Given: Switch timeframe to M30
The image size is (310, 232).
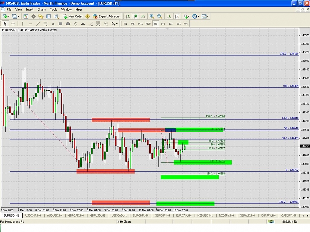Looking at the screenshot, I should [x=148, y=24].
